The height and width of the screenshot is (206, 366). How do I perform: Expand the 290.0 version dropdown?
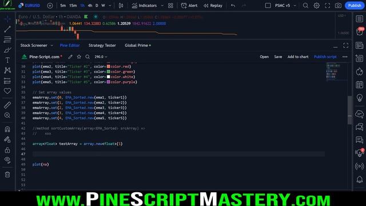[x=101, y=57]
